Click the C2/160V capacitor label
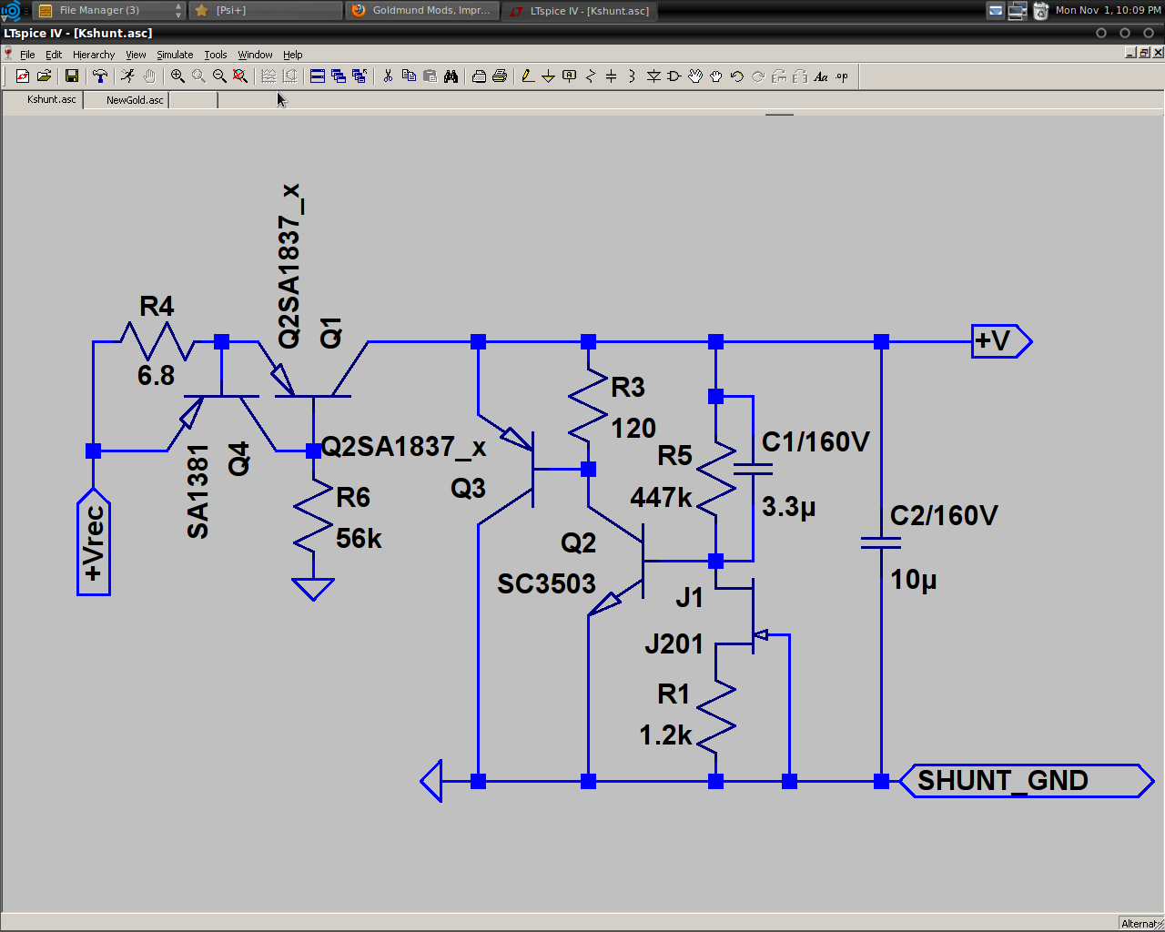Screen dimensions: 1165x932 944,516
